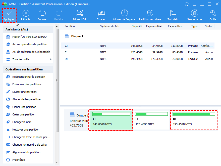This screenshot has height=166, width=221.
Task: Click the Refaire redo arrow
Action: (x=59, y=13)
